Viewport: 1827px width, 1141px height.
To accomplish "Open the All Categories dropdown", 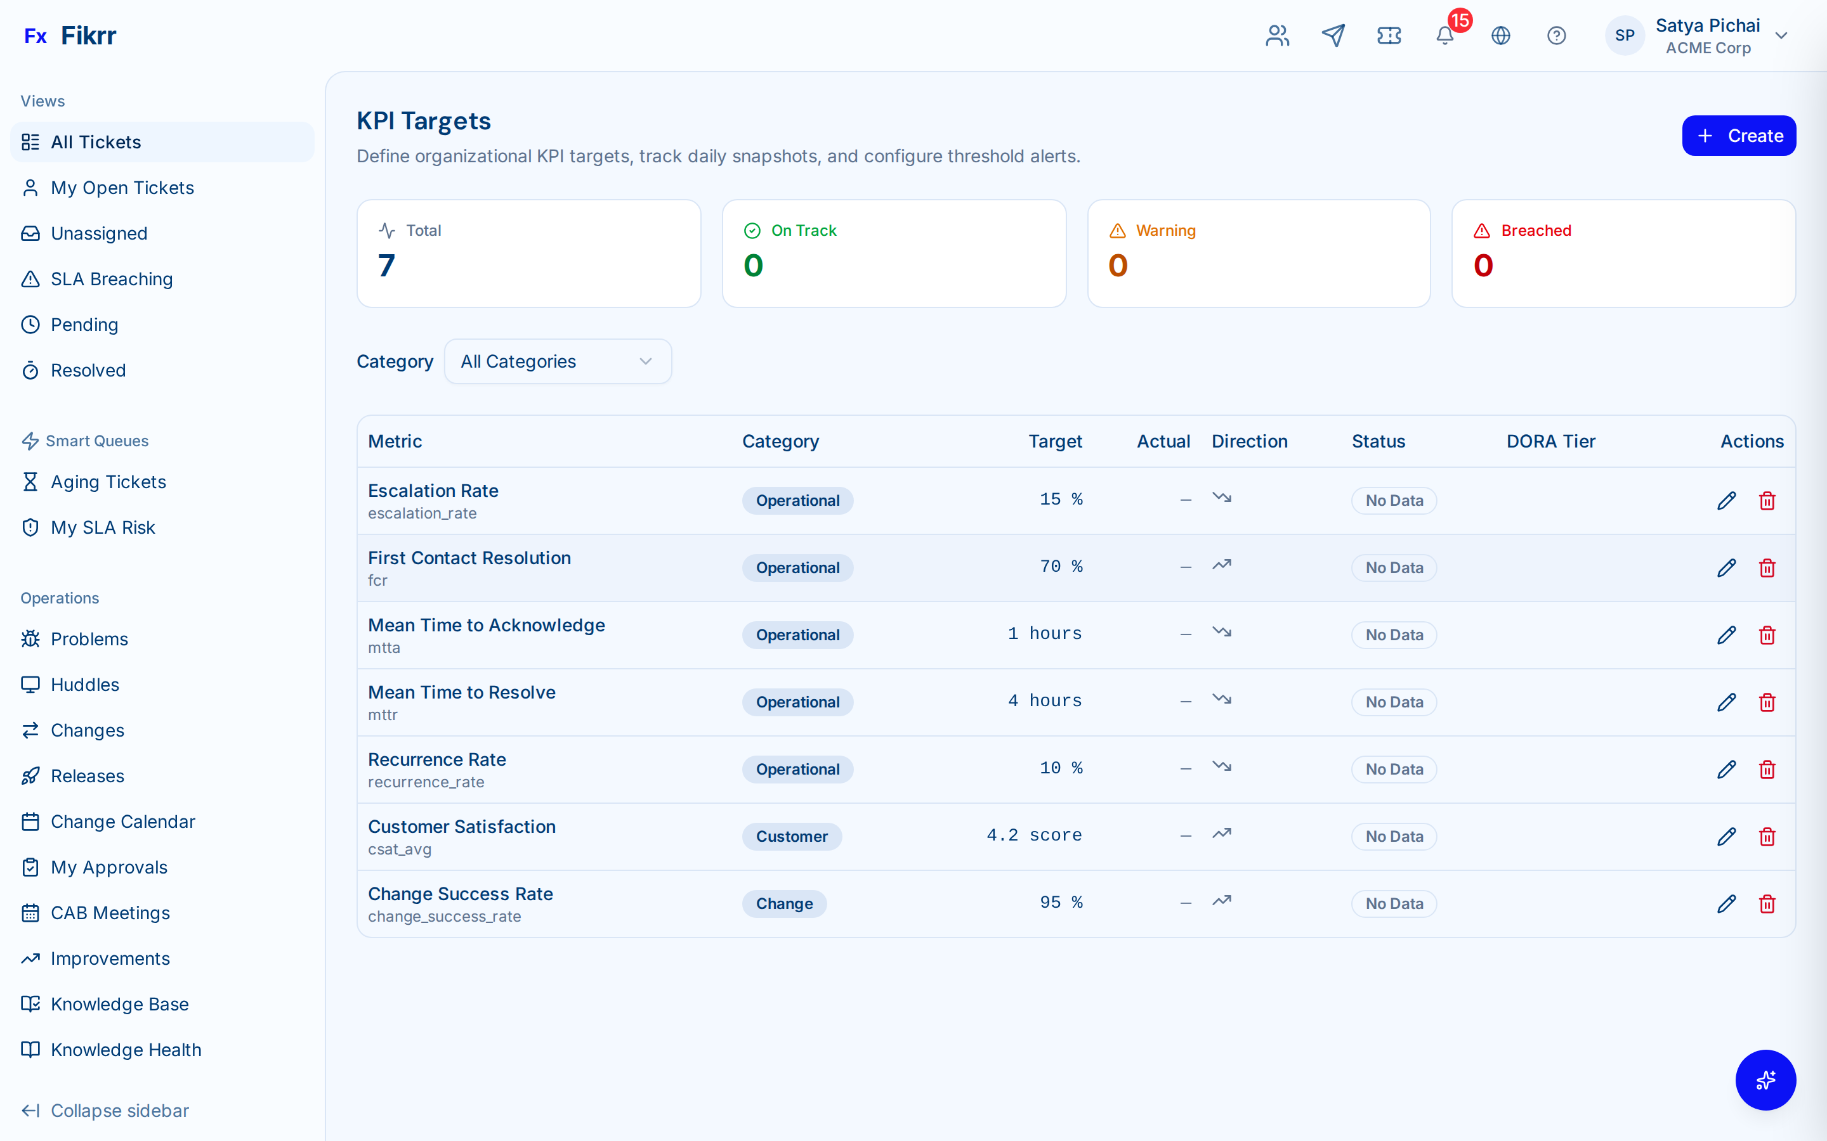I will point(557,361).
